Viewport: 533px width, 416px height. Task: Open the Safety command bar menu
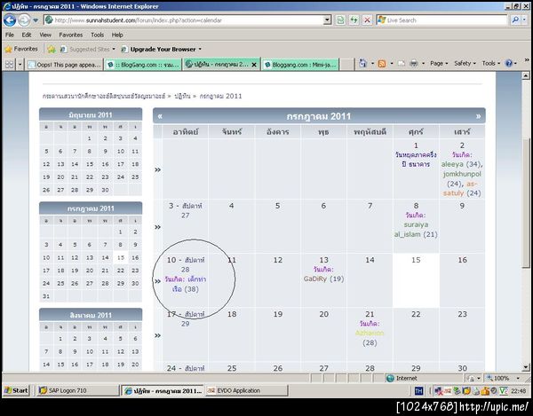[x=465, y=64]
